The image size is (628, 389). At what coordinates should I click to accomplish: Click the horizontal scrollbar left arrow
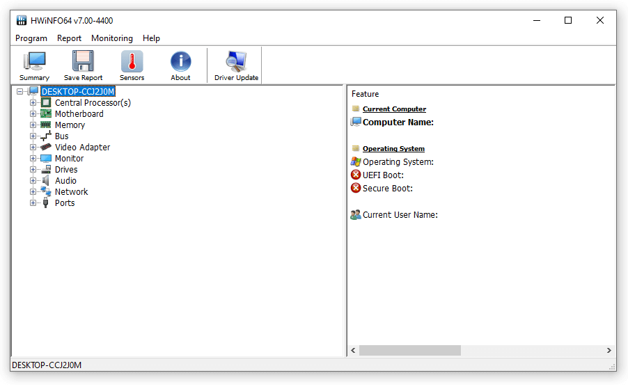tap(353, 351)
